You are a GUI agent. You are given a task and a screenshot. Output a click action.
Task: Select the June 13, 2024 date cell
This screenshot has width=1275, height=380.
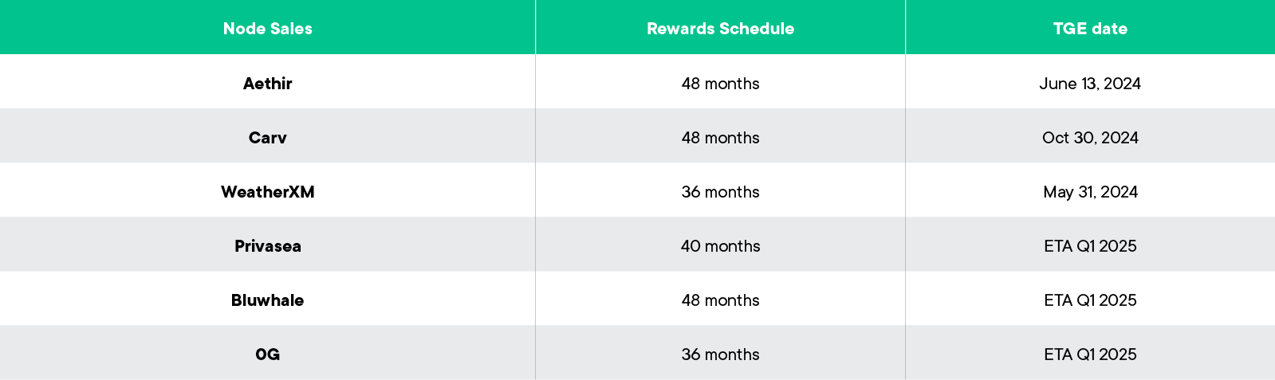click(x=1090, y=84)
